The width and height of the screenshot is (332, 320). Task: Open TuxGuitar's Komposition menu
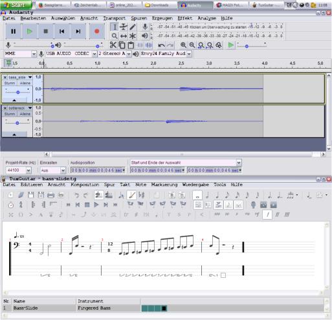click(85, 185)
